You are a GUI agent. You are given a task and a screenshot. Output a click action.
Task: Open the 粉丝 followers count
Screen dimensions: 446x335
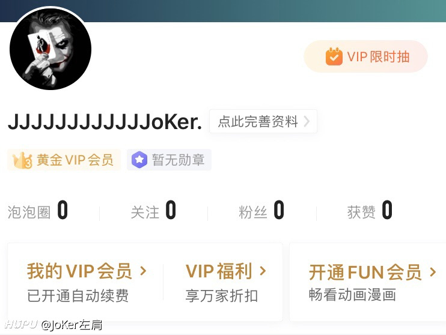(261, 211)
